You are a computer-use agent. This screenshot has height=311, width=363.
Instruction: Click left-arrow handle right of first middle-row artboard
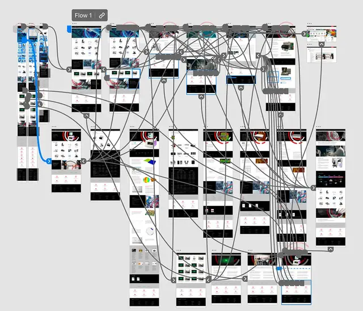(x=83, y=161)
